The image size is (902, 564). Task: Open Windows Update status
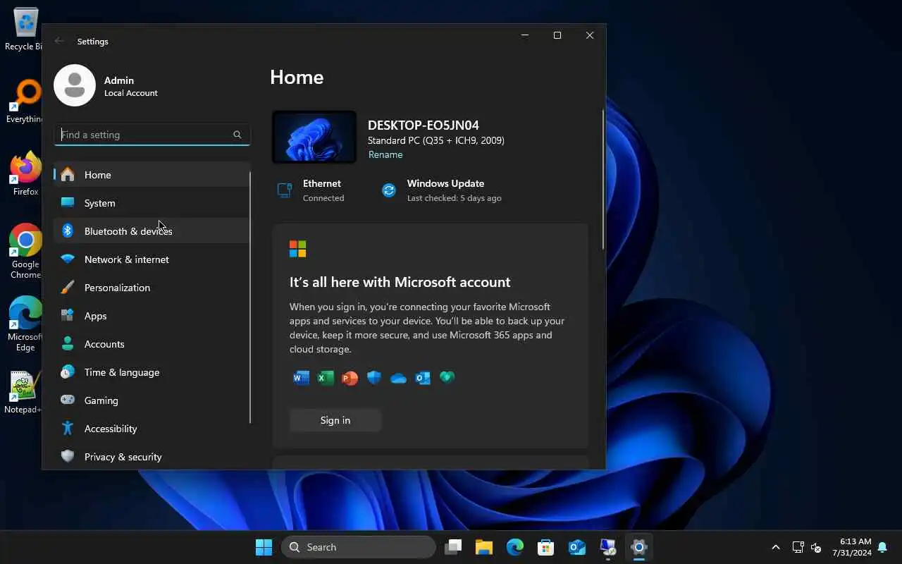pos(441,190)
